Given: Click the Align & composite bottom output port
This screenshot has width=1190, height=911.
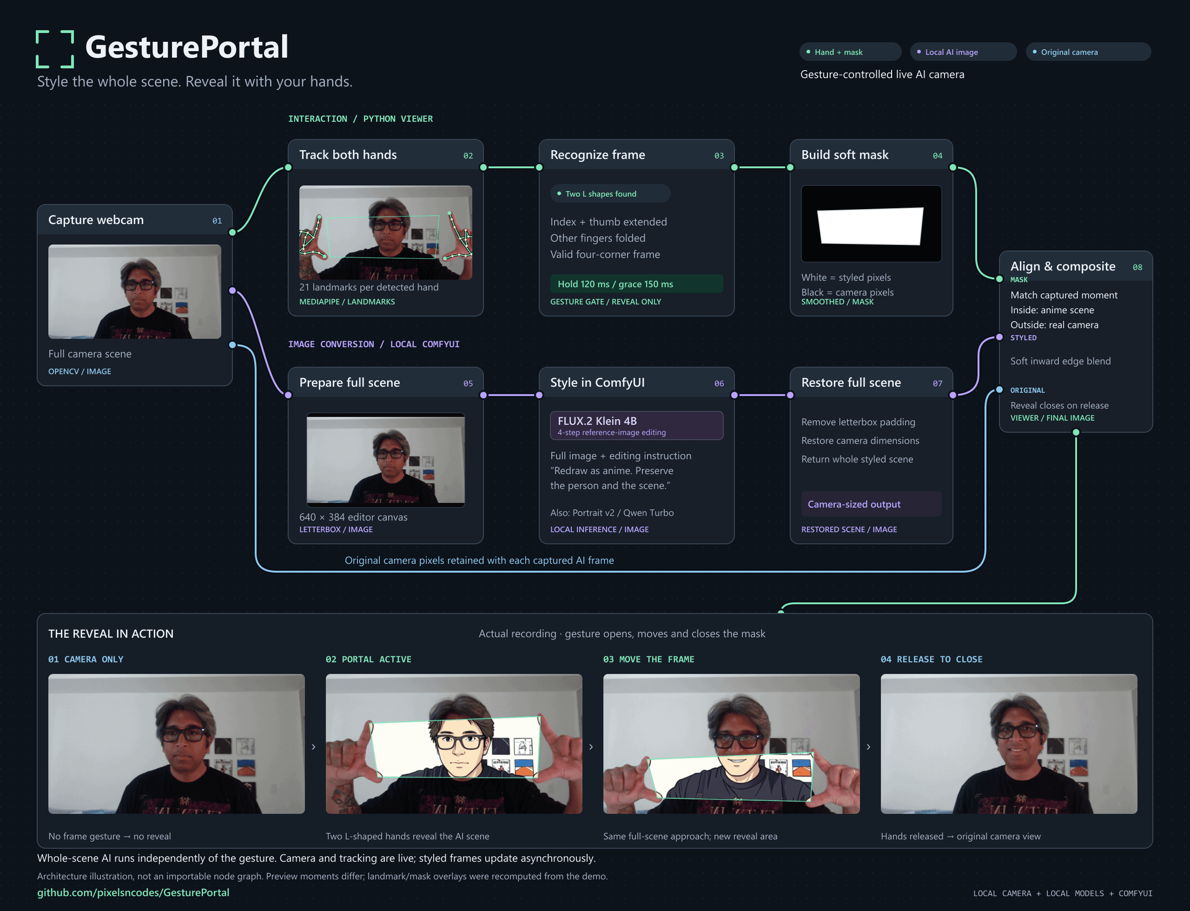Looking at the screenshot, I should 1076,432.
